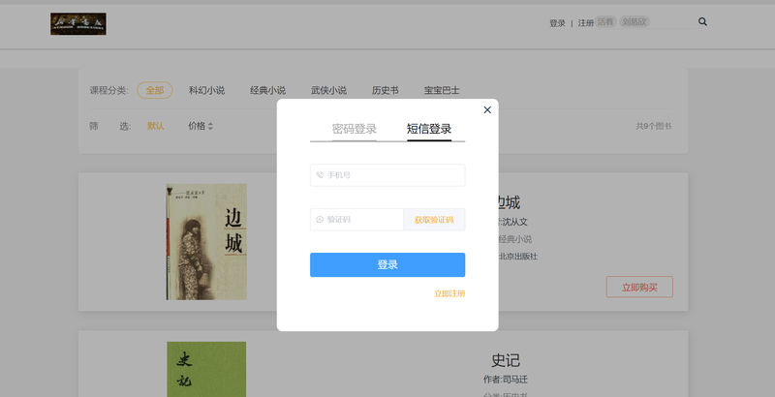The image size is (775, 397).
Task: Select the 刘慈欣 search suggestion tag
Action: pyautogui.click(x=635, y=21)
